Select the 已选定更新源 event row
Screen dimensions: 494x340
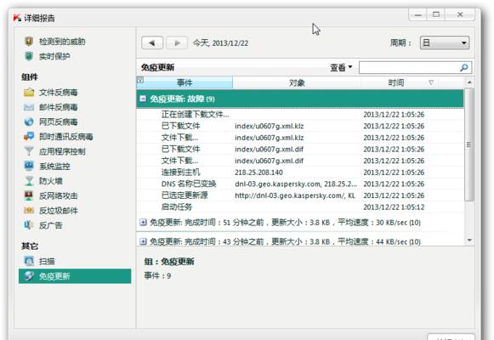coord(300,195)
